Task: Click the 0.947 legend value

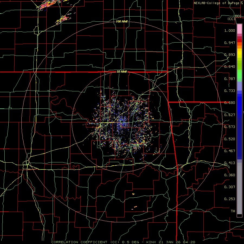Action: coord(230,43)
